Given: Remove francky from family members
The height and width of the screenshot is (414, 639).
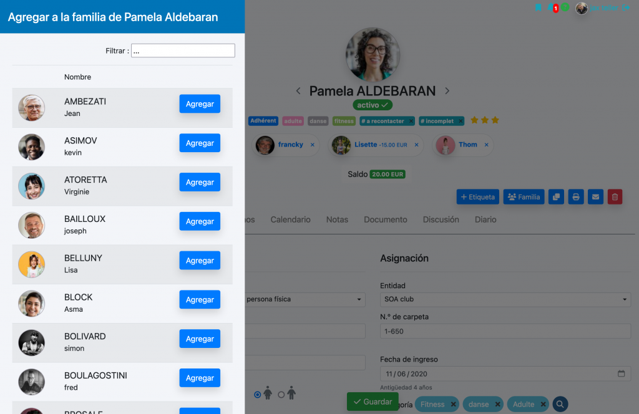Looking at the screenshot, I should (312, 145).
